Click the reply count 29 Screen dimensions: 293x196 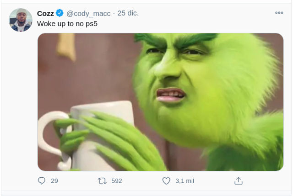(54, 181)
